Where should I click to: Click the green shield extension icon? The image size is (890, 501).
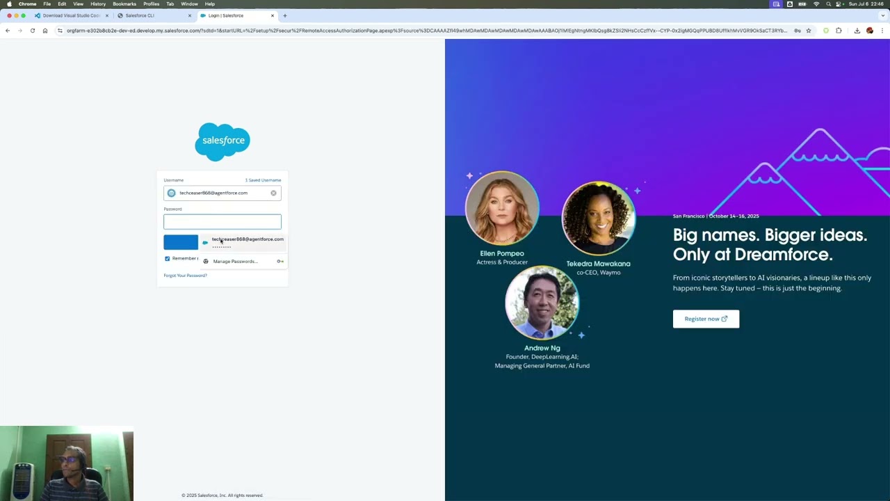pyautogui.click(x=826, y=31)
